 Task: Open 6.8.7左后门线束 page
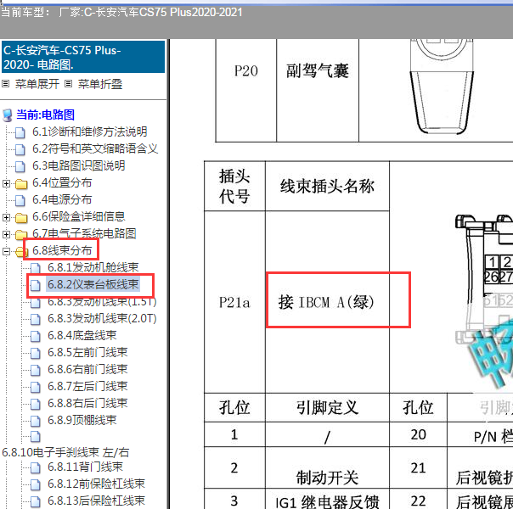point(87,386)
